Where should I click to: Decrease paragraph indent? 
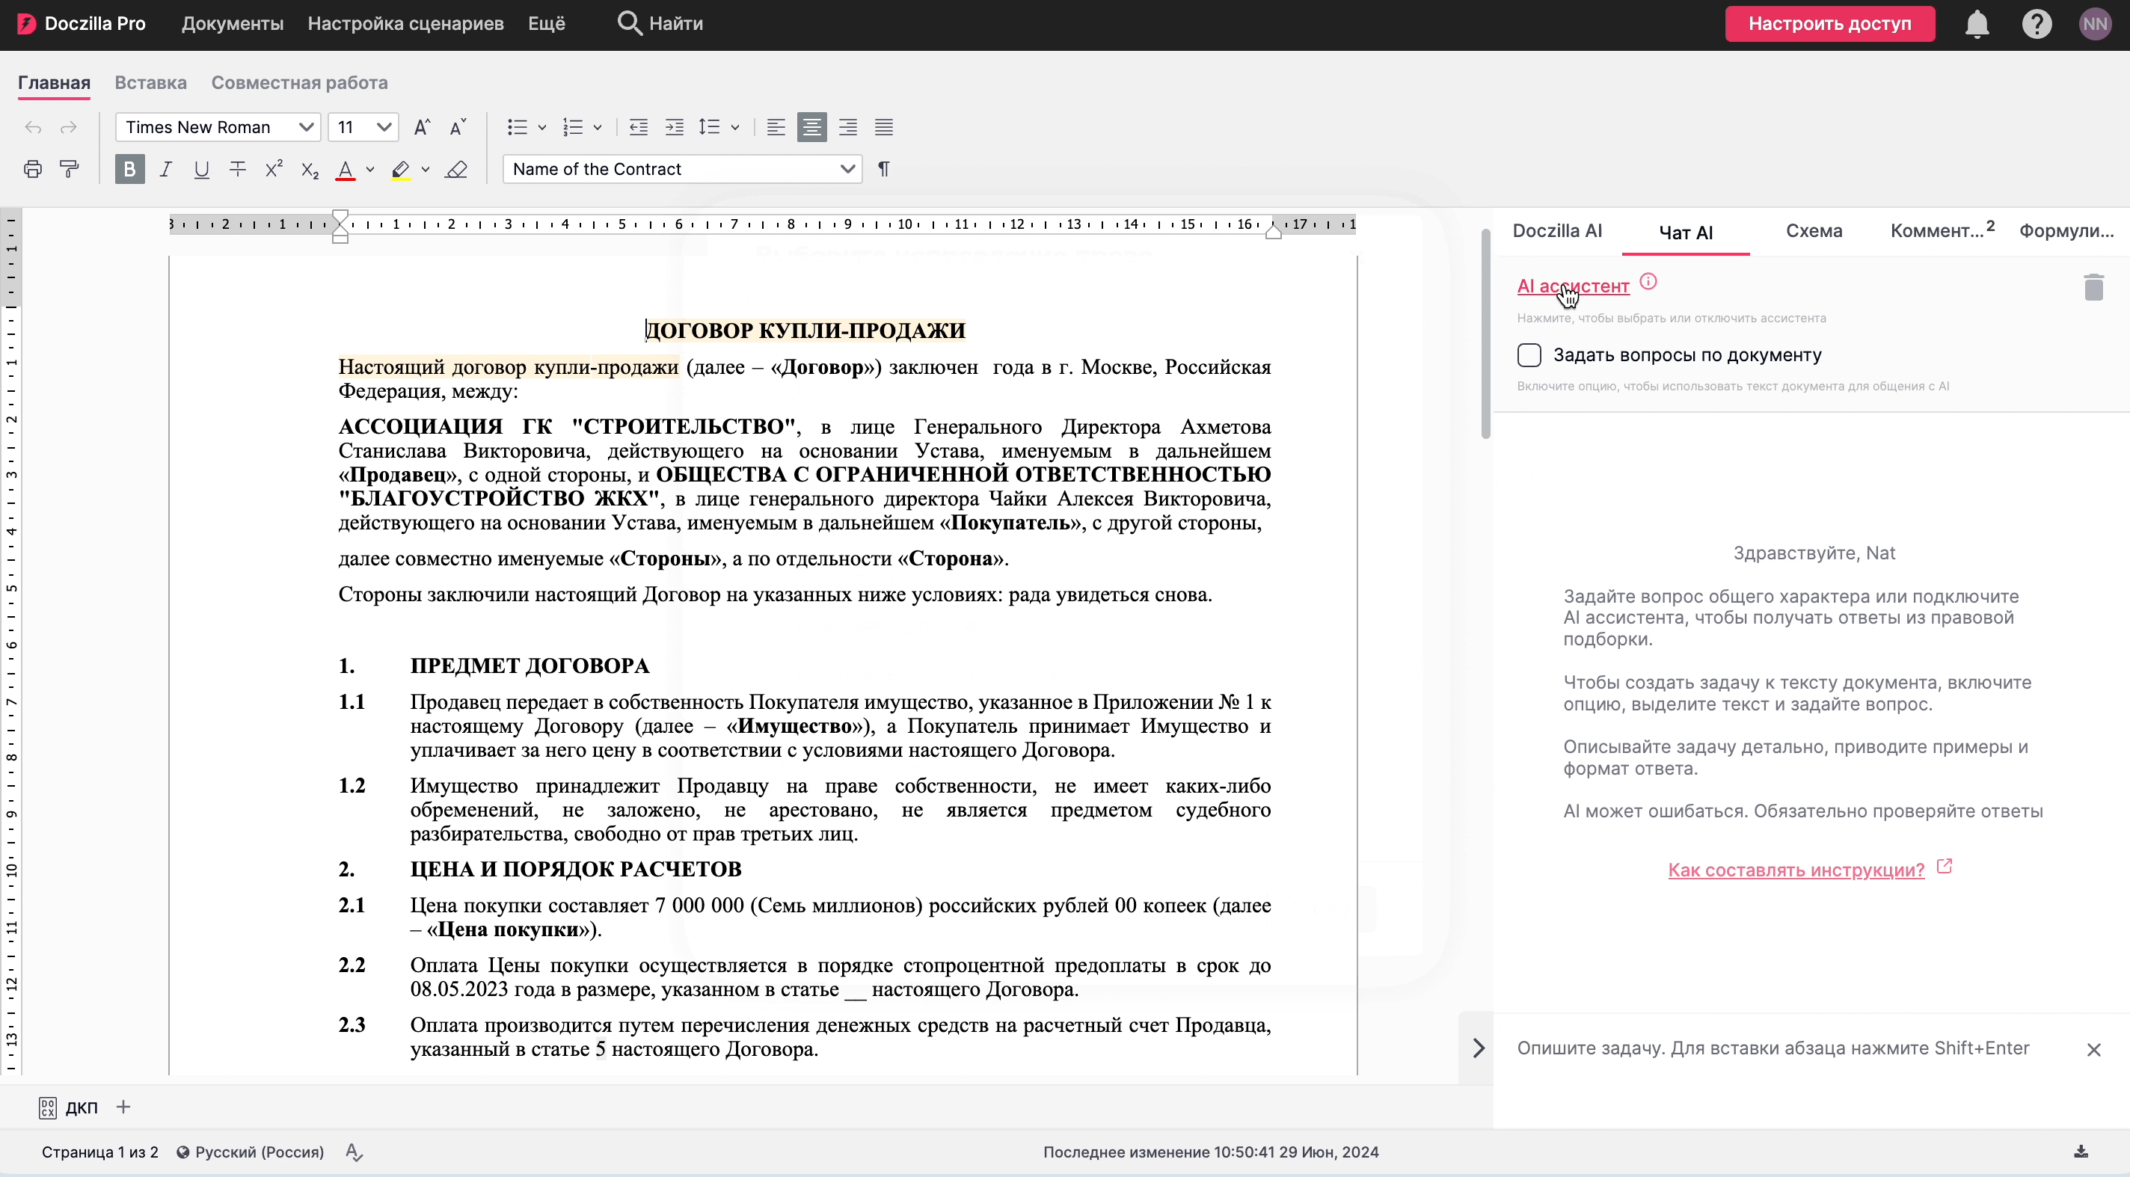639,127
